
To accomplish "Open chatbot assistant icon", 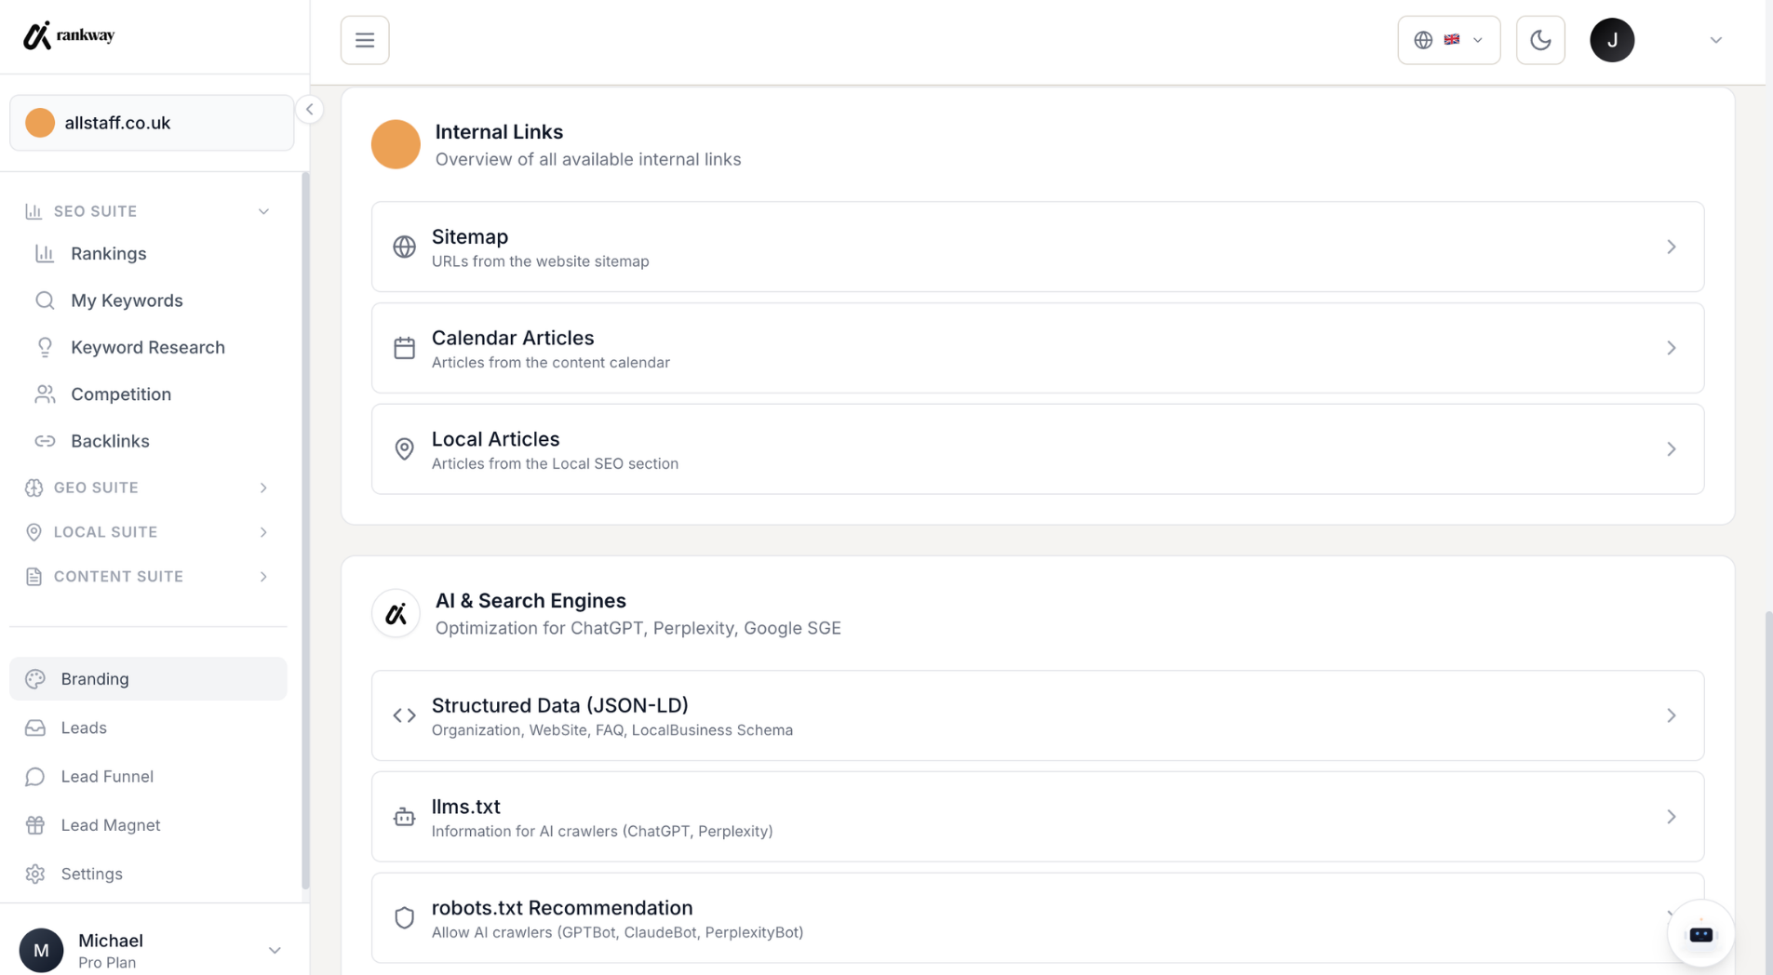I will 1700,933.
